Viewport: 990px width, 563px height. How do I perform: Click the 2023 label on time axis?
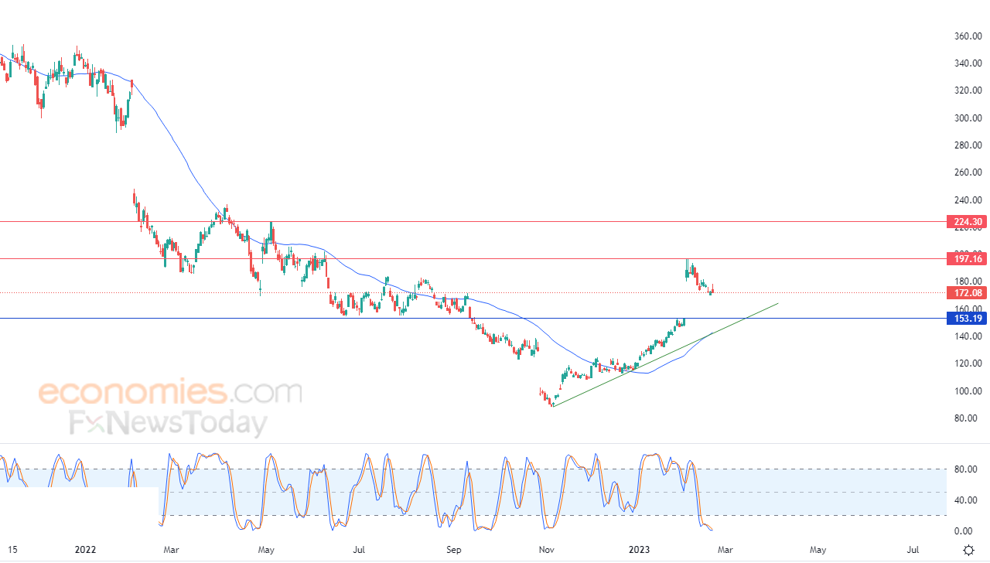(639, 551)
